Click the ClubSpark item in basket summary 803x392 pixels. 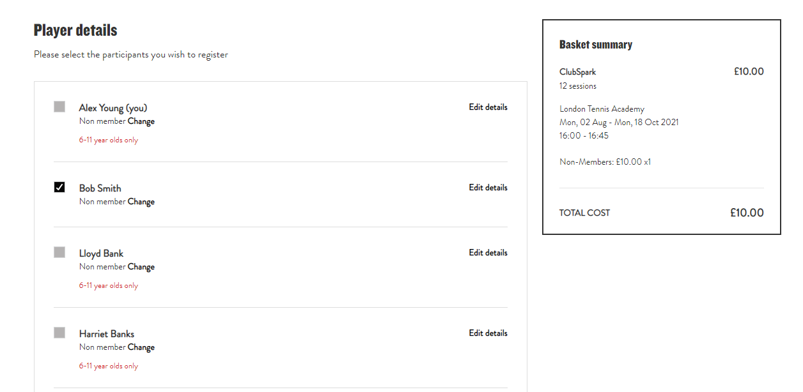pyautogui.click(x=577, y=72)
